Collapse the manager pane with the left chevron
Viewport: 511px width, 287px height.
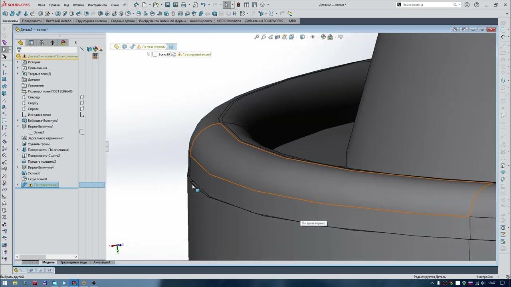tap(75, 43)
